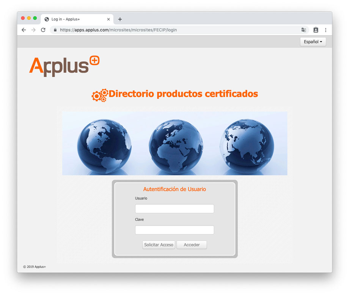
Task: Open the browser three-dot menu
Action: 325,30
